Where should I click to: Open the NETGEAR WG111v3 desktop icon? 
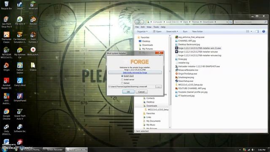pyautogui.click(x=6, y=52)
